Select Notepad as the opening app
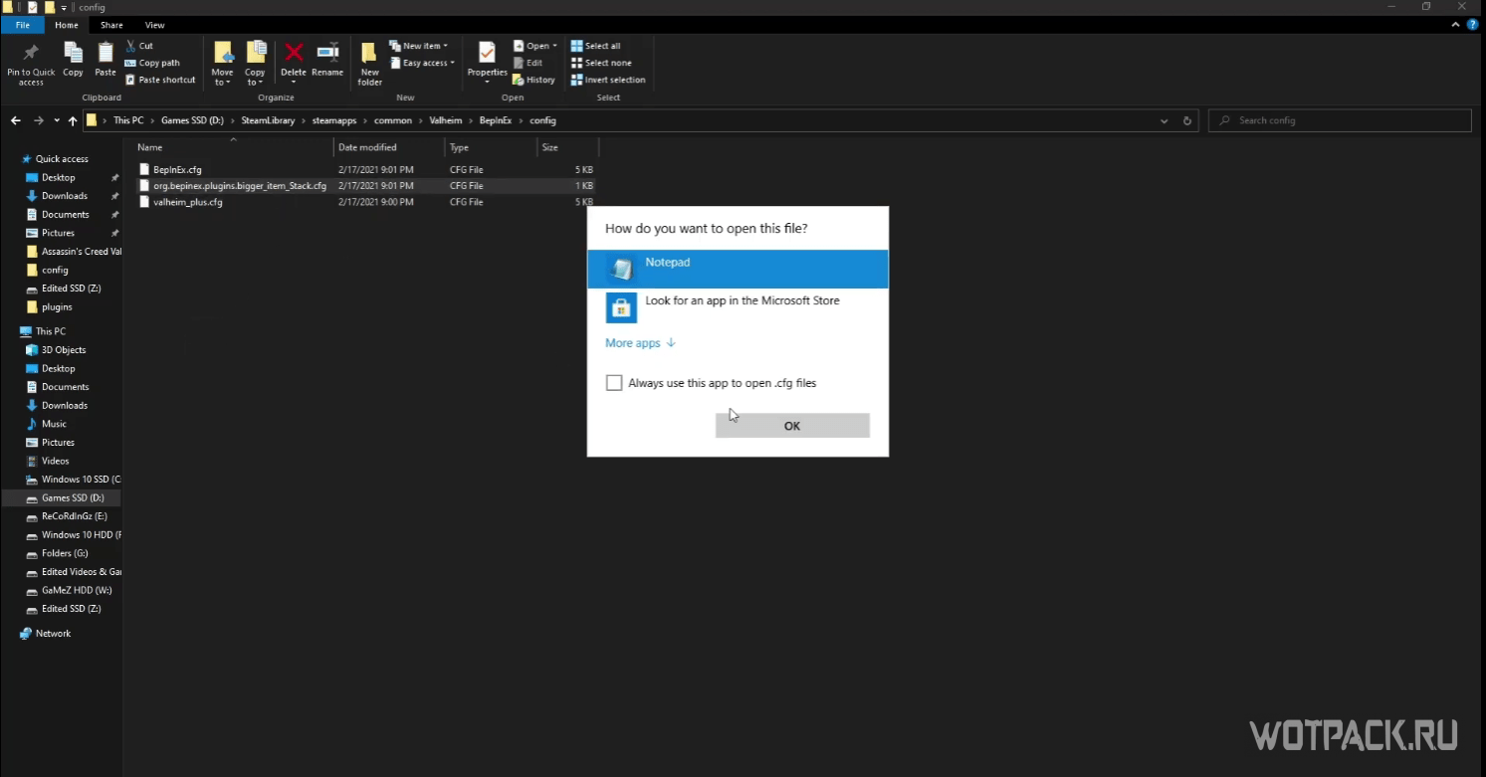 pos(737,269)
